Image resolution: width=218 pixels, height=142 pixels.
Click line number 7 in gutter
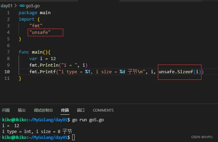pos(8,52)
